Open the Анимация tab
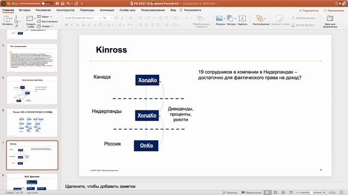 107,10
